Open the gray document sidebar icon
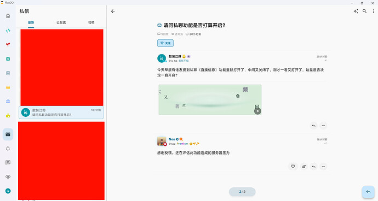Screen dimensions: 378x201 pyautogui.click(x=8, y=73)
